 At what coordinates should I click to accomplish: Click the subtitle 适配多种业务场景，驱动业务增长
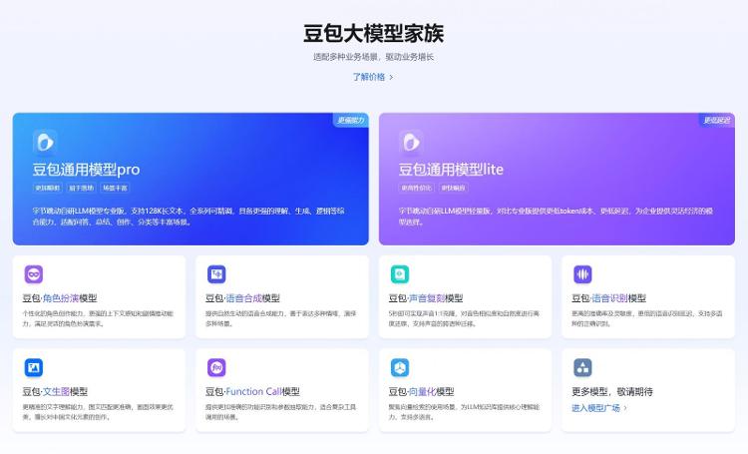tap(374, 57)
